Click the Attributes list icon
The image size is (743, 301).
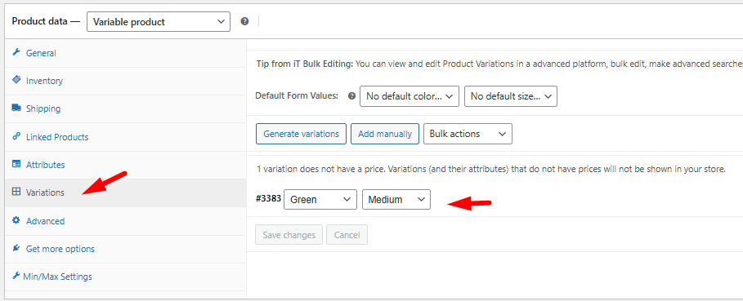(x=16, y=164)
